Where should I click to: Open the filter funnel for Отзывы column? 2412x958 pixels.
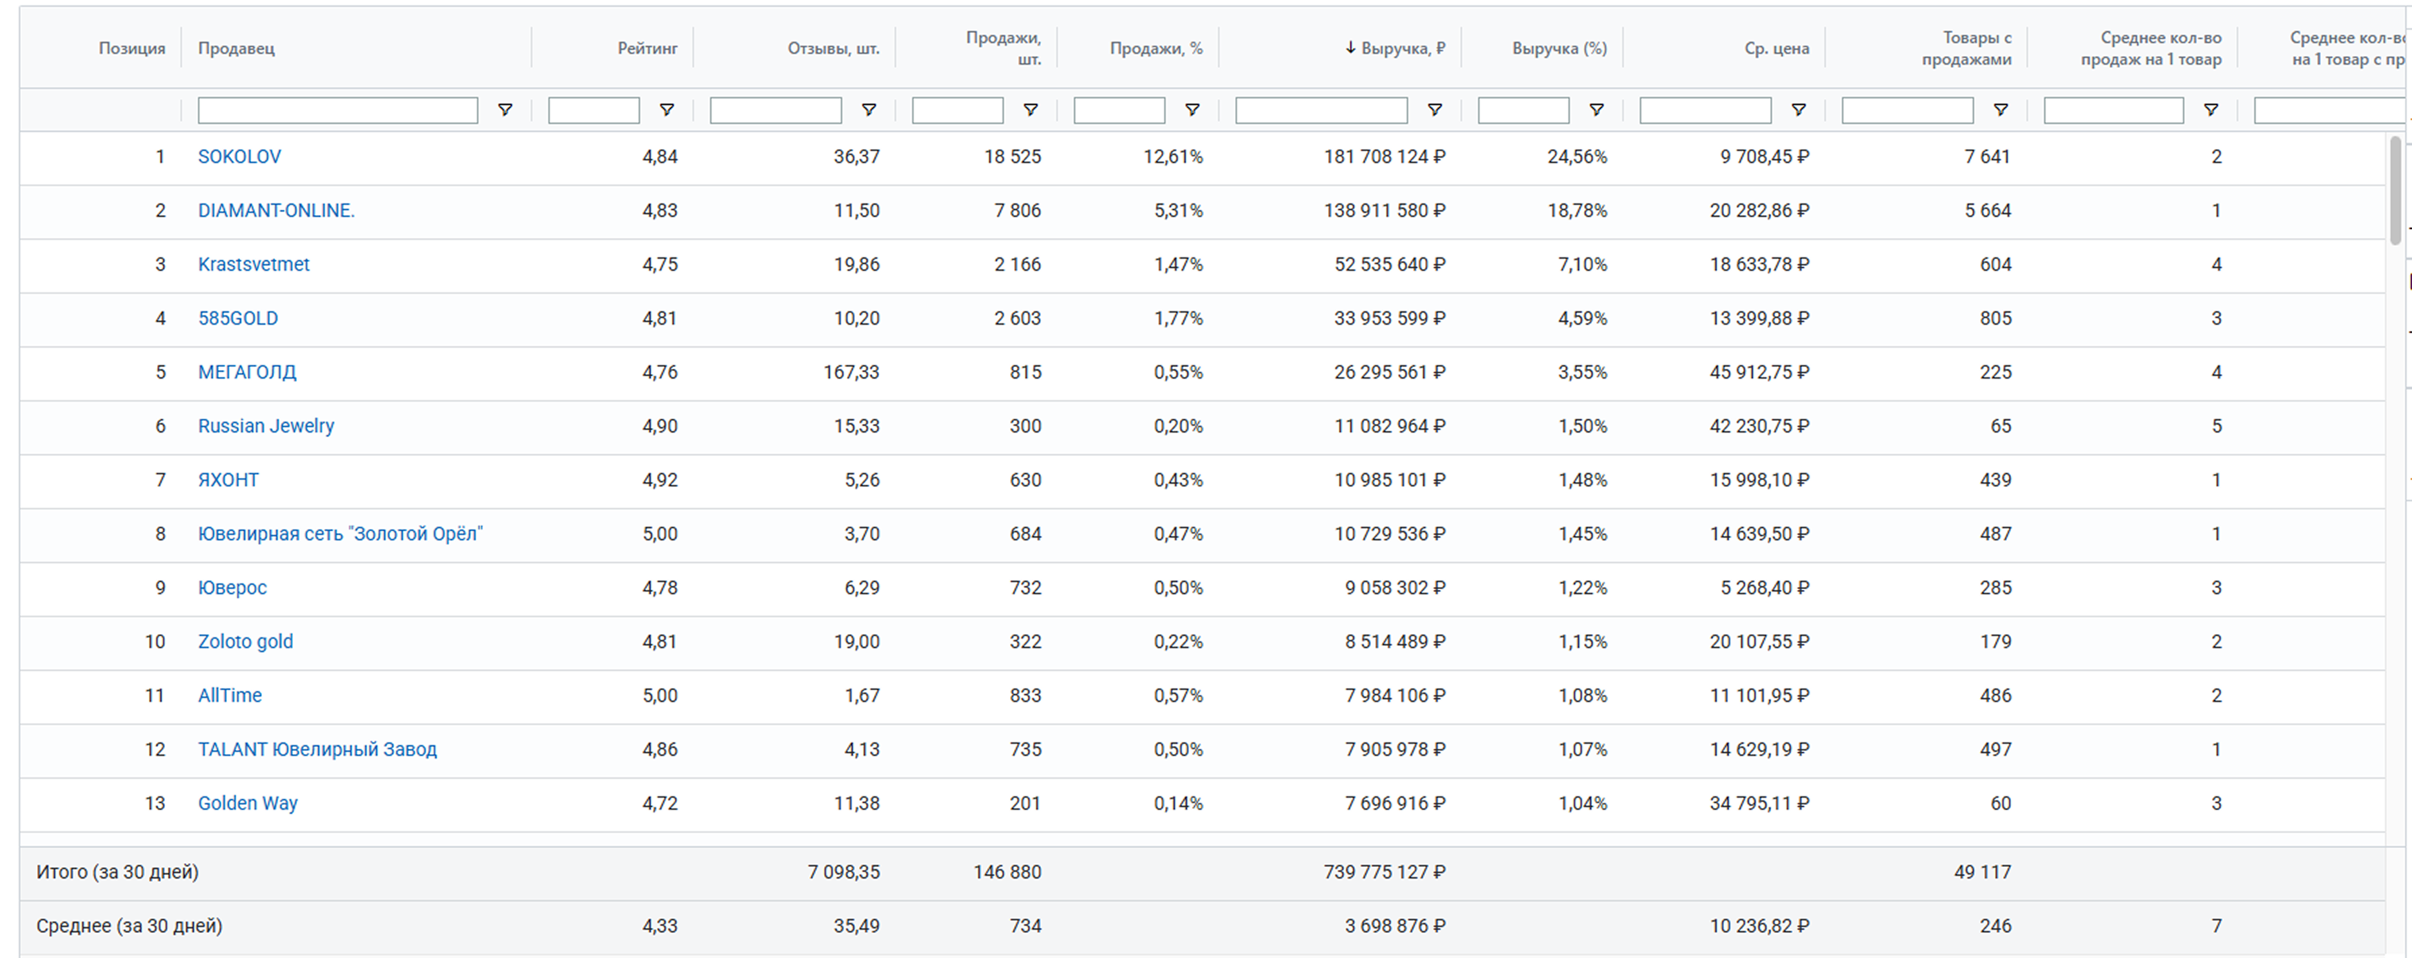tap(869, 110)
